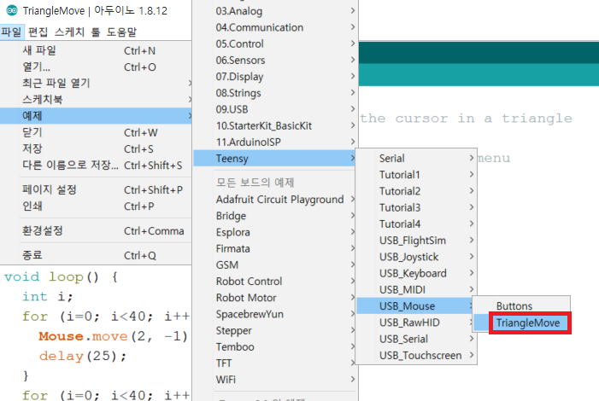Image resolution: width=599 pixels, height=401 pixels.
Task: Expand USB_MIDI examples submenu
Action: [x=416, y=289]
